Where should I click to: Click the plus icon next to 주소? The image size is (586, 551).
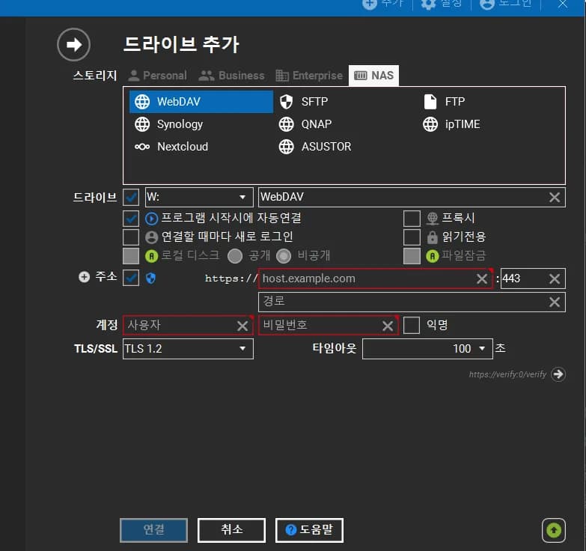click(84, 277)
